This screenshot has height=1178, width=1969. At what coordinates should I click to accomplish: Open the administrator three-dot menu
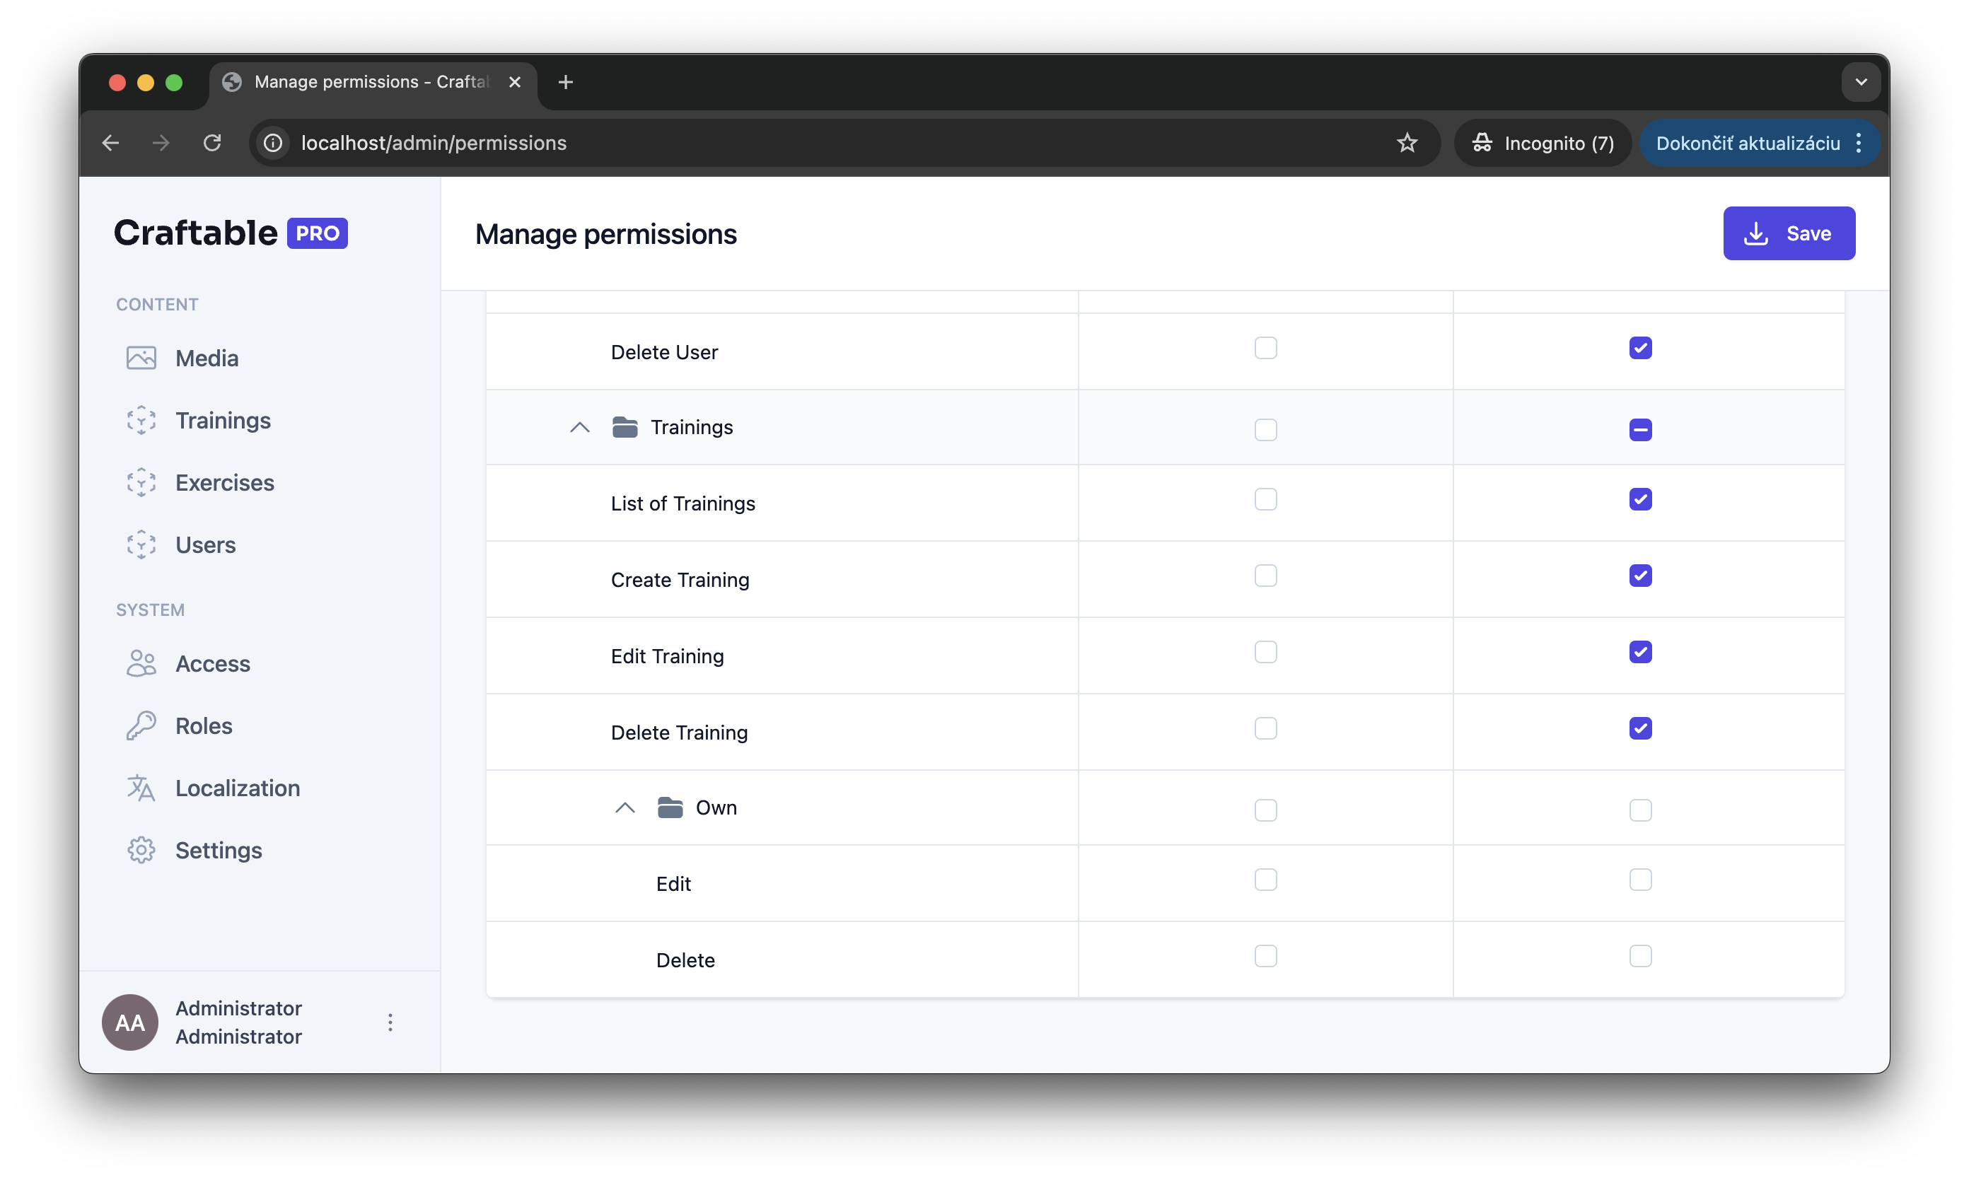pos(390,1022)
